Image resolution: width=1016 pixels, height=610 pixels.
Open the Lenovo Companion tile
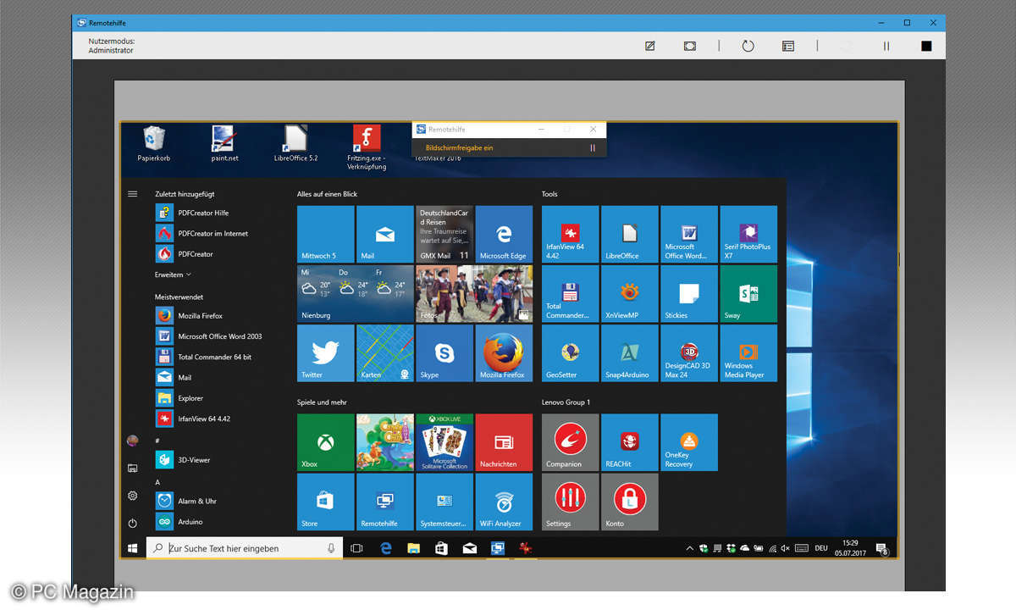(x=571, y=442)
